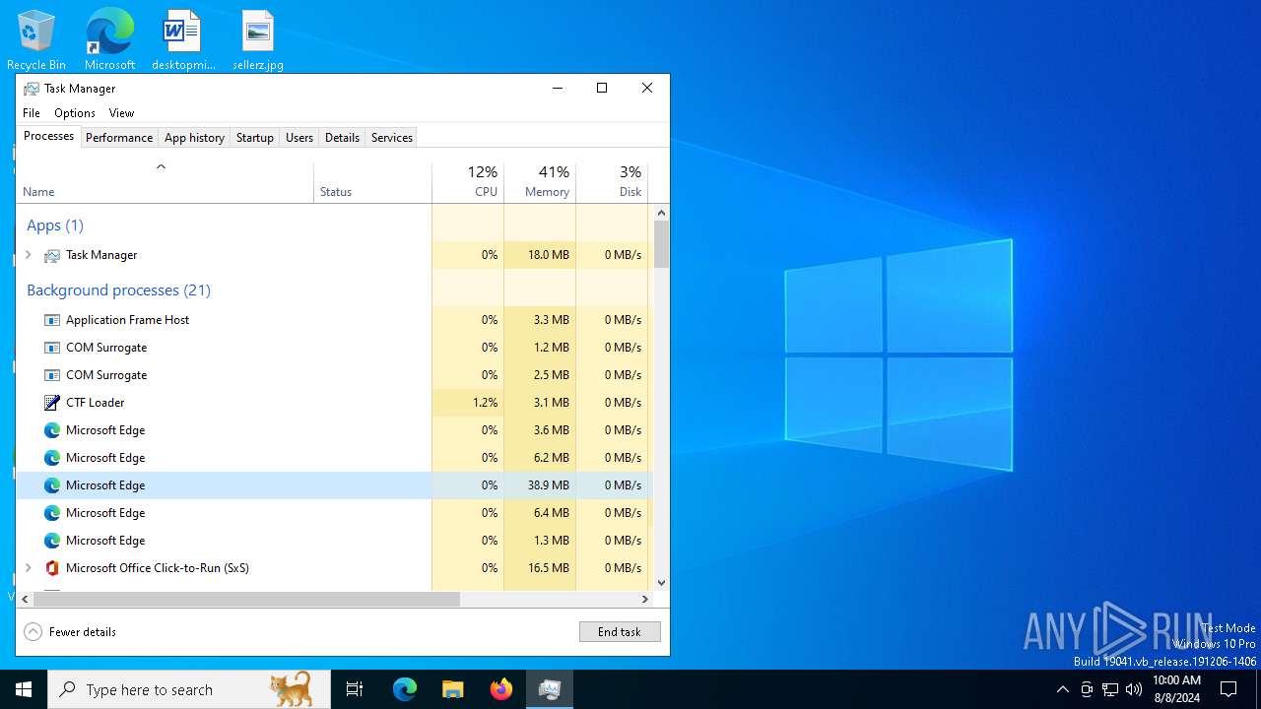Switch to the Details tab
1261x709 pixels.
pos(342,138)
